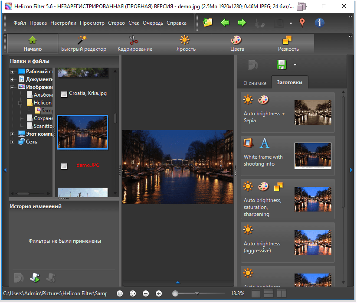Screen dimensions: 357x303
Task: Click the red map pin icon
Action: (x=302, y=23)
